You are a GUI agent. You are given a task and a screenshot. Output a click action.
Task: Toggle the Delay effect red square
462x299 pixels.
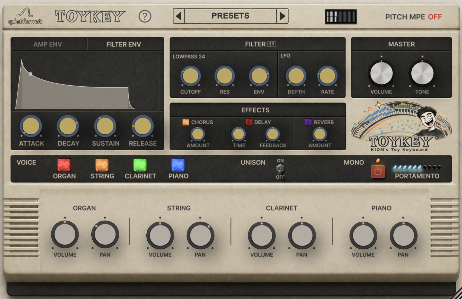(248, 122)
